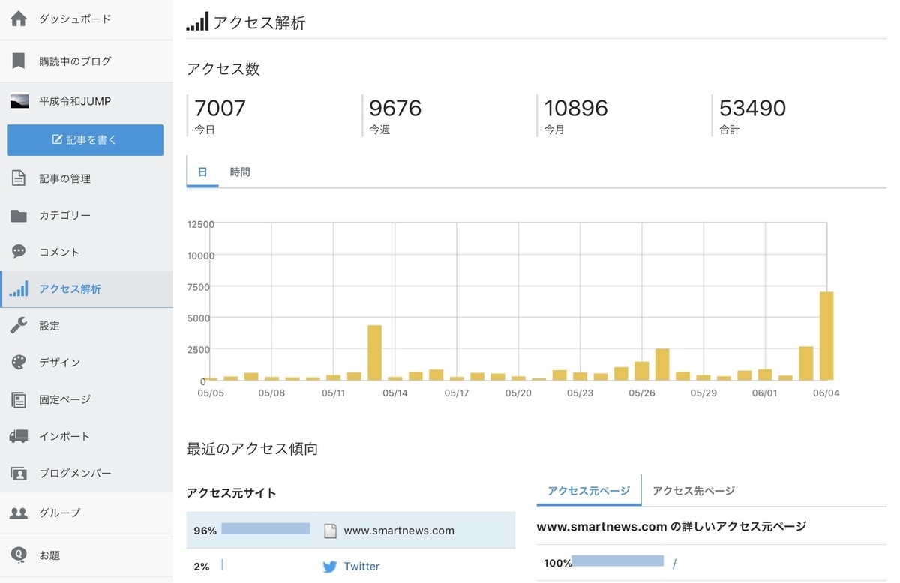
Task: Click the 購読中のブログ bookmark icon
Action: pyautogui.click(x=19, y=61)
